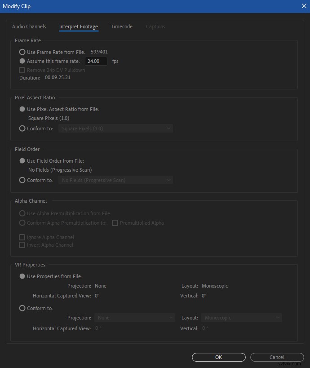
Task: Open the VR Layout dropdown
Action: click(241, 317)
